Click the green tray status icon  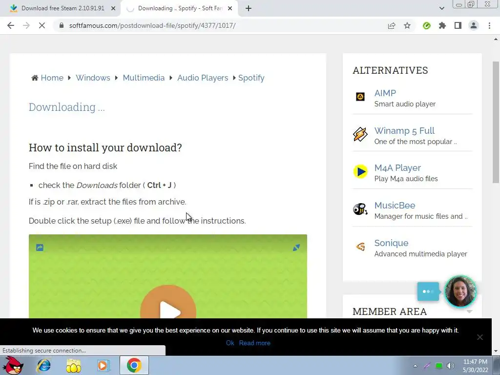(x=439, y=366)
